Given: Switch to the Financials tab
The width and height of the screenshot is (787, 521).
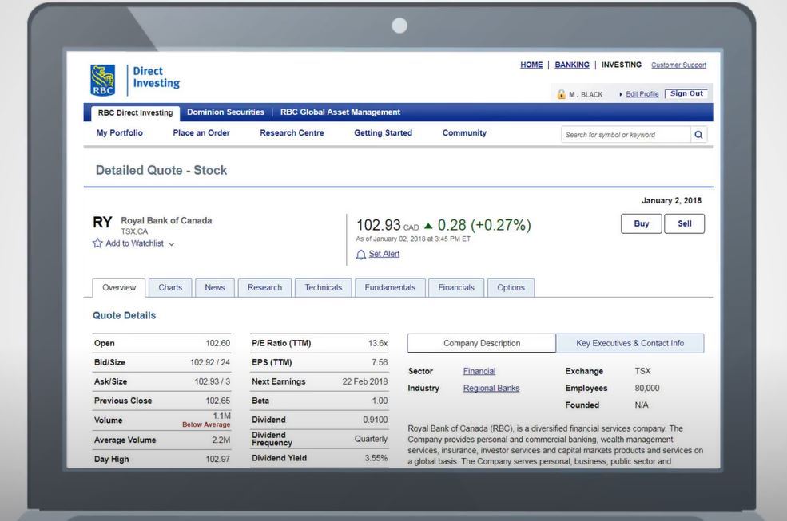Looking at the screenshot, I should click(x=456, y=288).
